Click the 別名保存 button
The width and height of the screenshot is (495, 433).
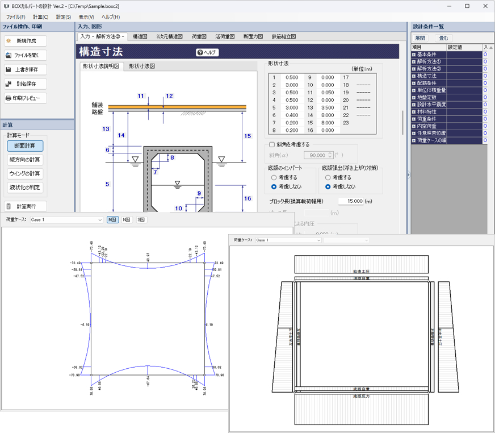coord(26,84)
